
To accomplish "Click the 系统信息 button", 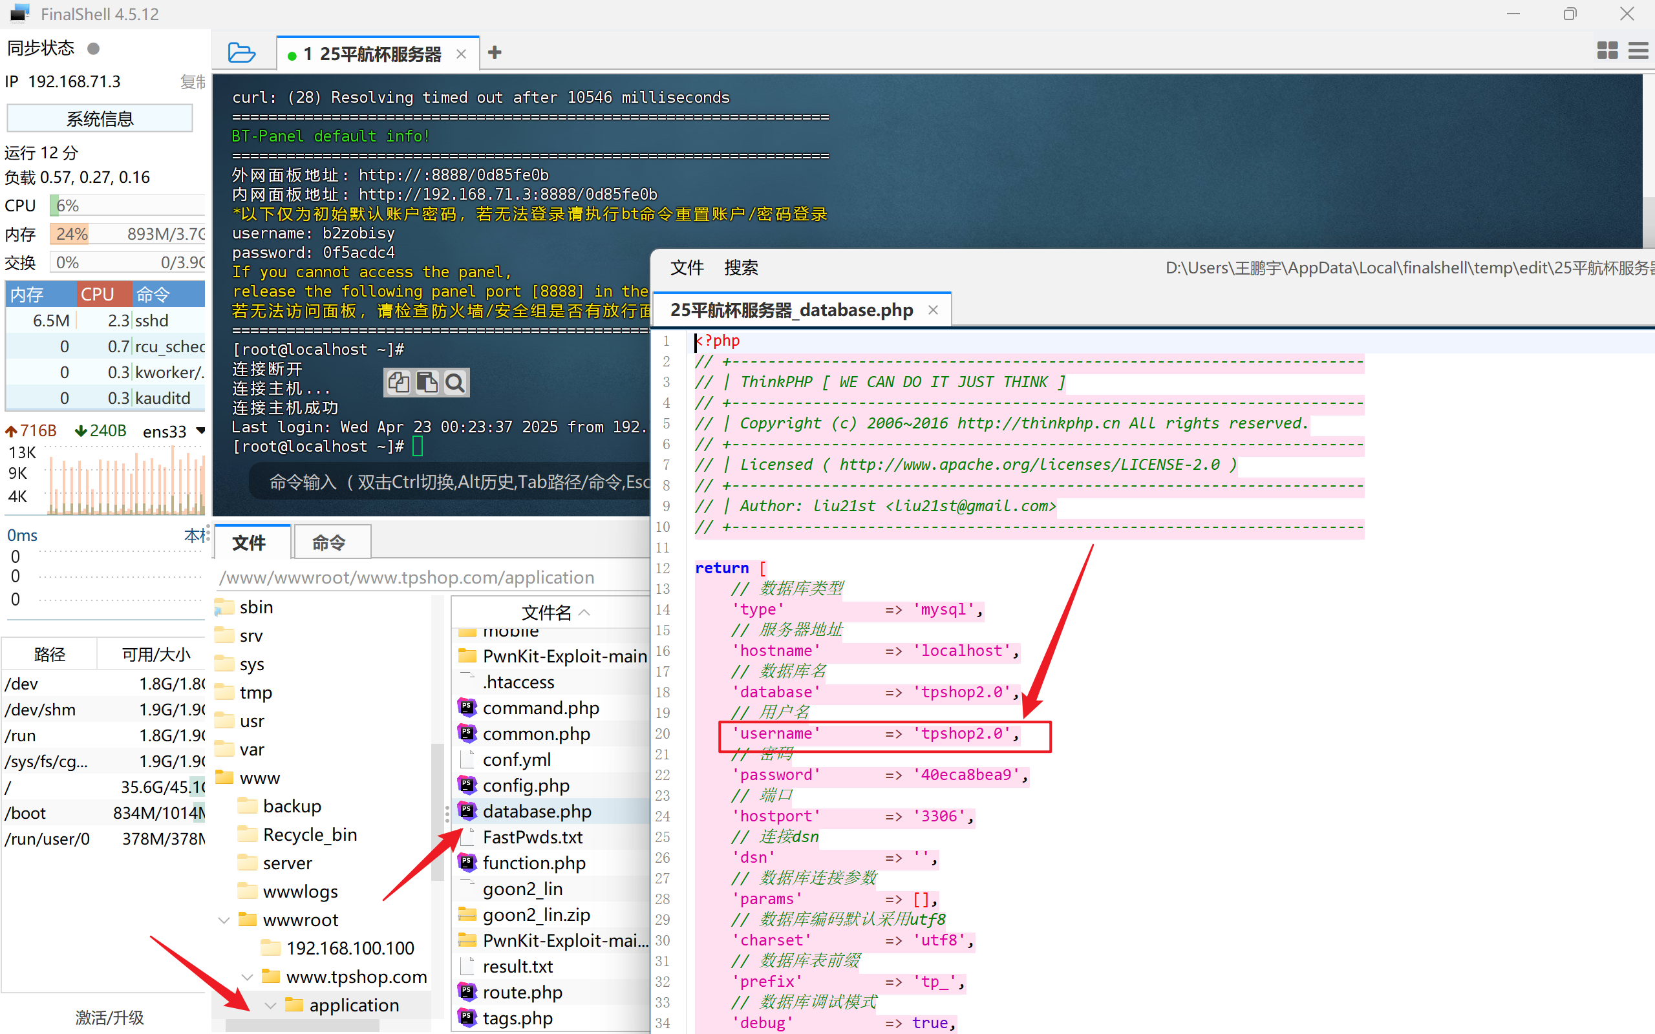I will tap(100, 118).
